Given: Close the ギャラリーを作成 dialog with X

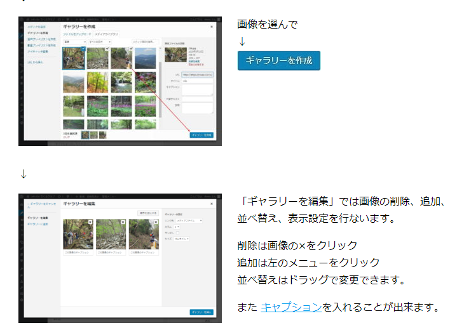Looking at the screenshot, I should pos(212,27).
